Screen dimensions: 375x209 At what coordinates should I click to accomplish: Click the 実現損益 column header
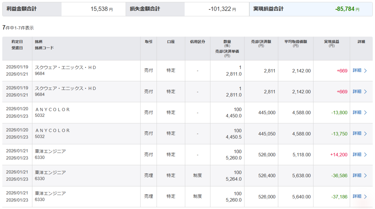pos(332,43)
